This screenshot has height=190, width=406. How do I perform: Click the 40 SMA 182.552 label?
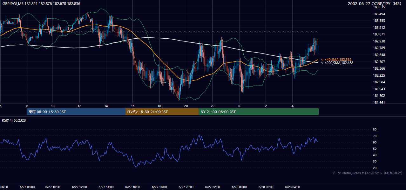pyautogui.click(x=336, y=60)
